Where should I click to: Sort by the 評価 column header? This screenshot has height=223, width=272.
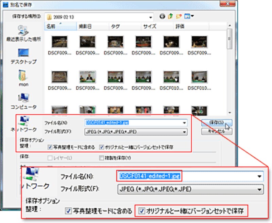point(191,27)
